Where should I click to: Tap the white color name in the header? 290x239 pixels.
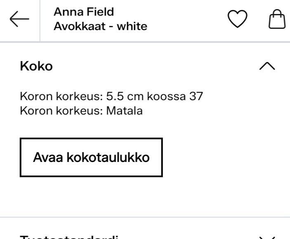click(x=132, y=26)
